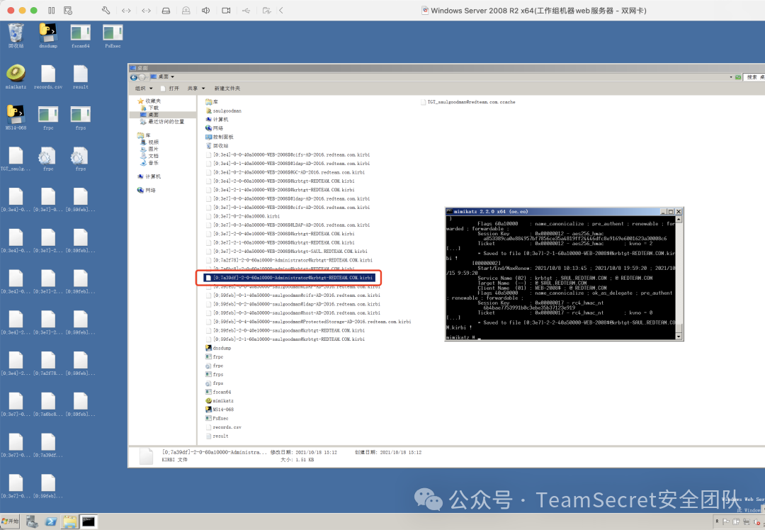This screenshot has width=765, height=530.
Task: Select the highlighted [0;7a39df] Administrator krbtgt kirbi file
Action: 290,278
